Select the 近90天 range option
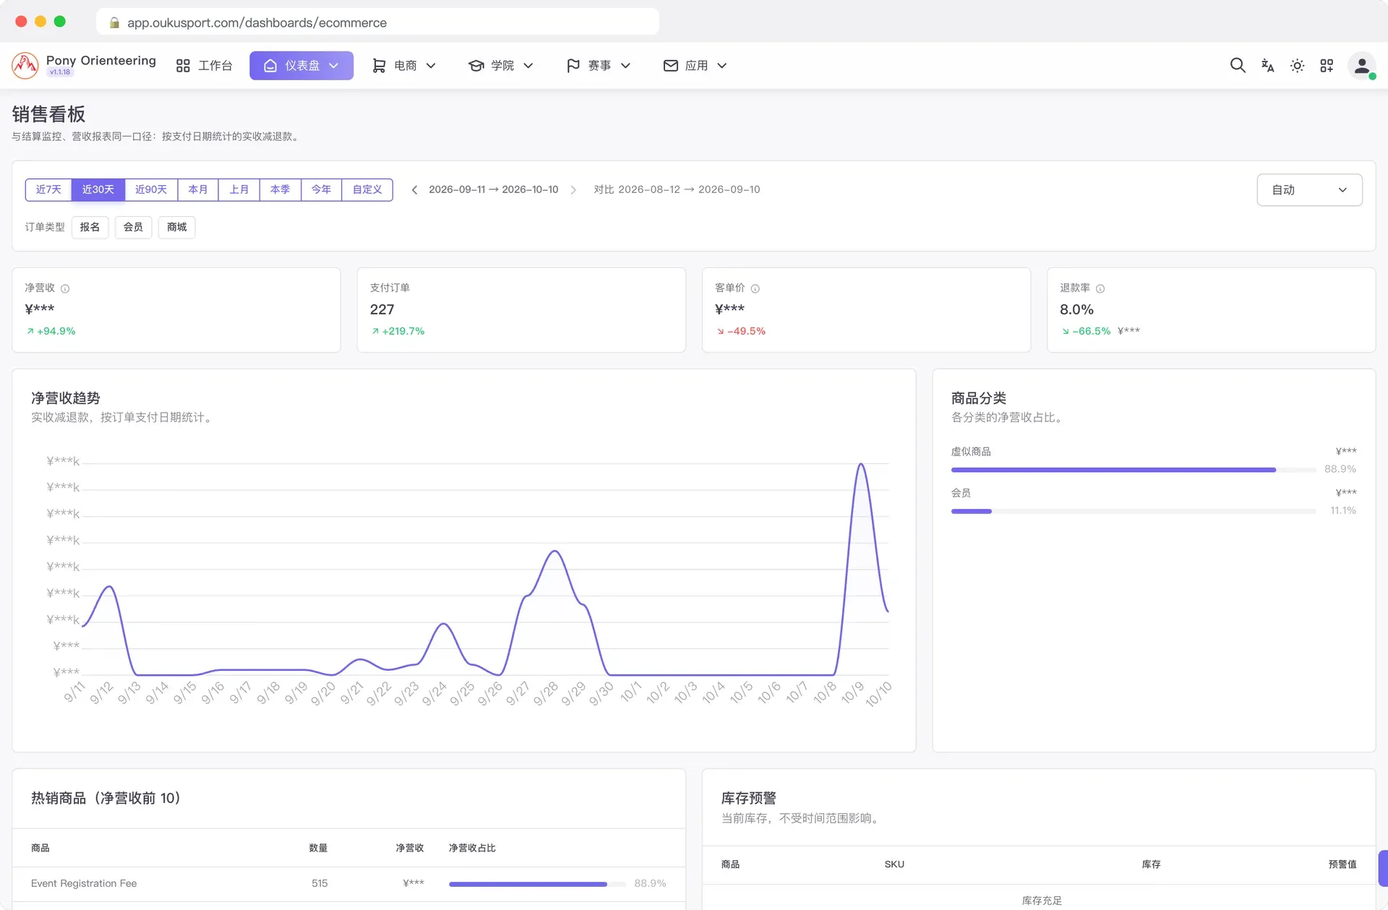 point(151,189)
